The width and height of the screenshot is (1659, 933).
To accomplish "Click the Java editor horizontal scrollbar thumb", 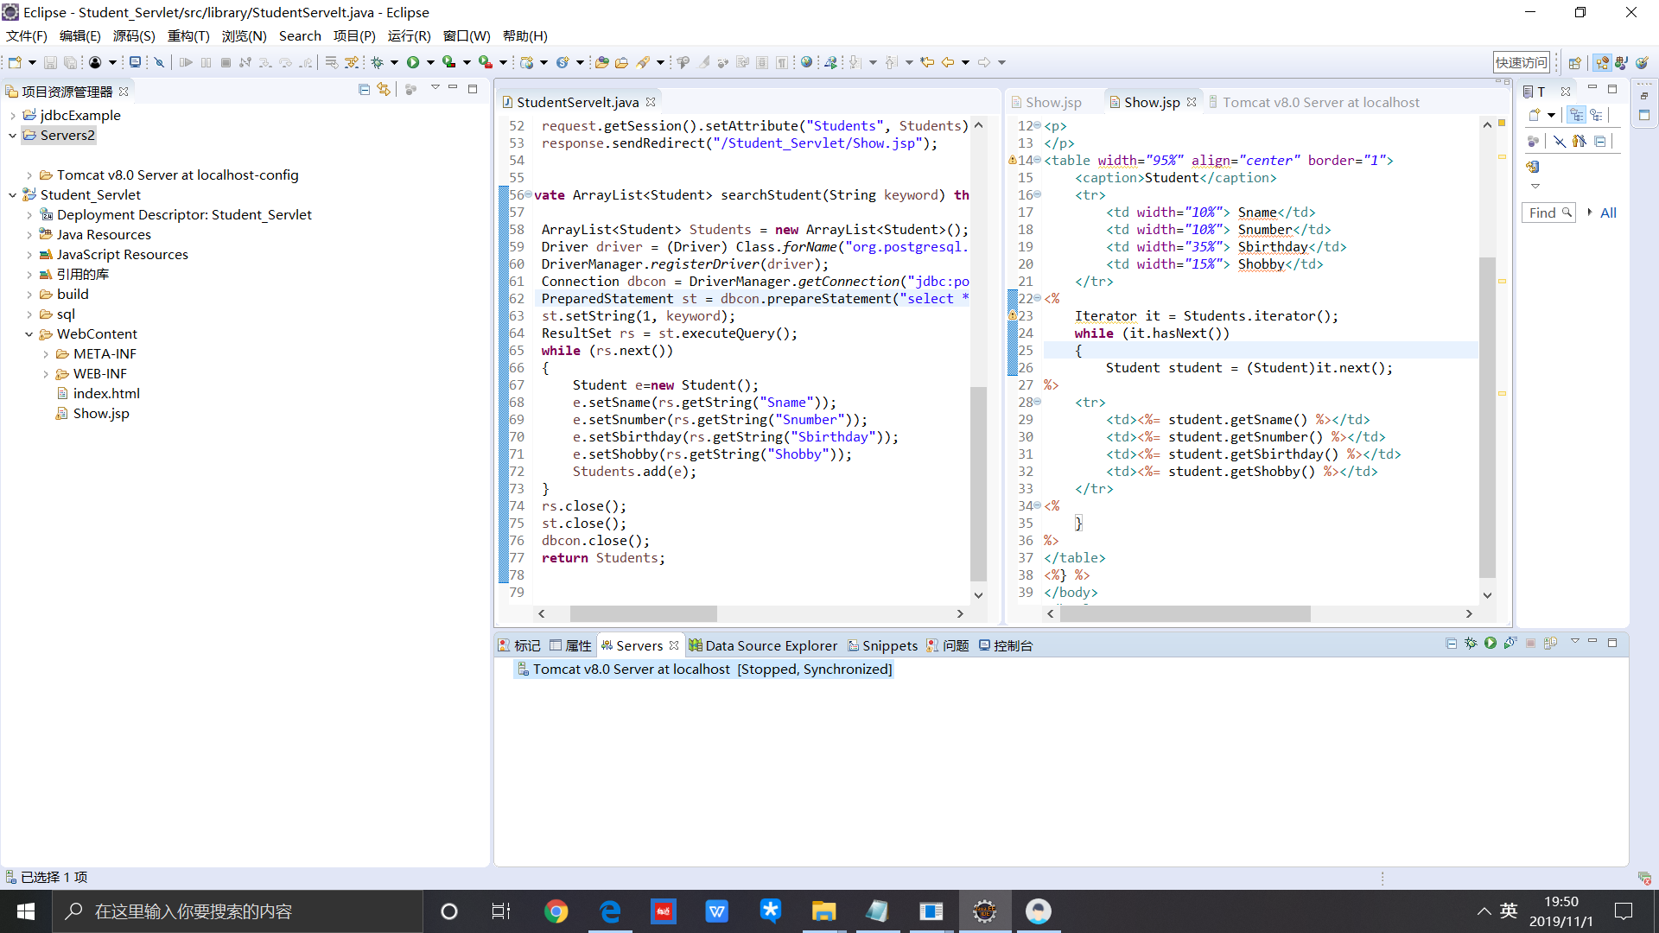I will [643, 614].
